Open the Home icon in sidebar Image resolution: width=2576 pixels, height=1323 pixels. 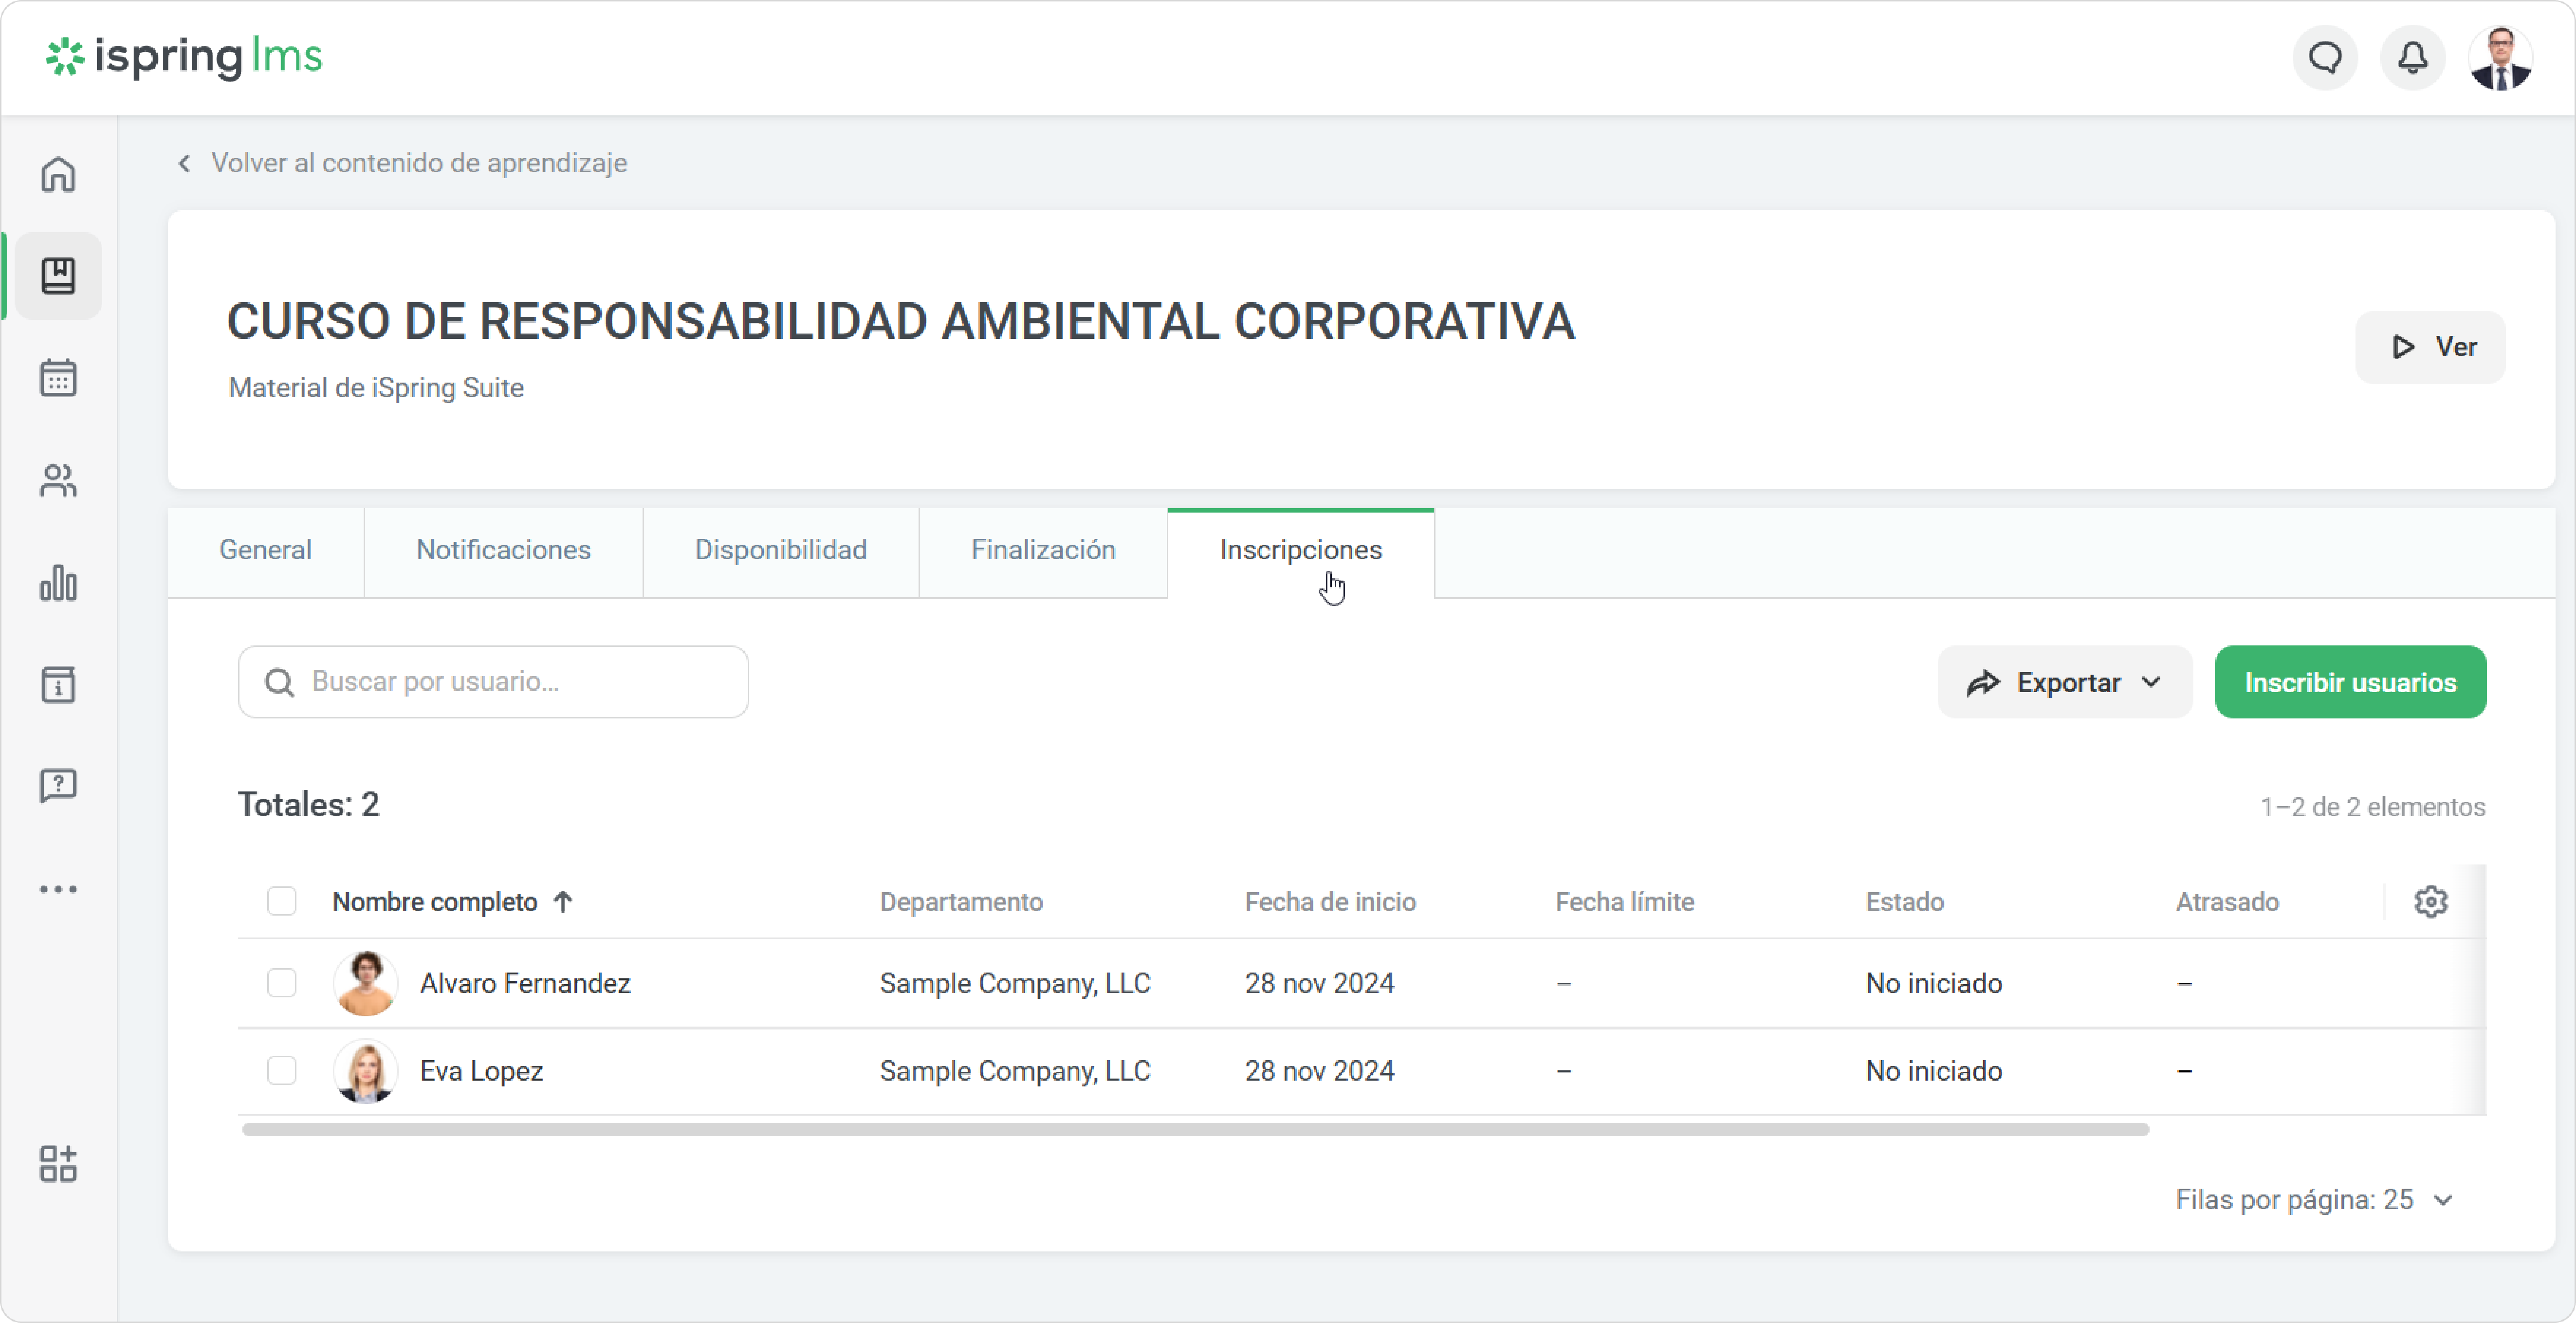point(58,174)
